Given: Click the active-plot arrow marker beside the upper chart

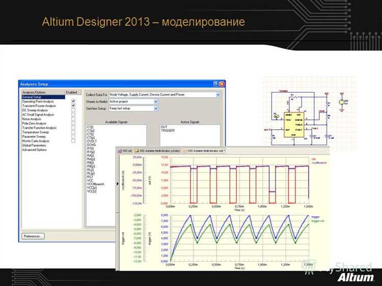Looking at the screenshot, I should pos(118,184).
